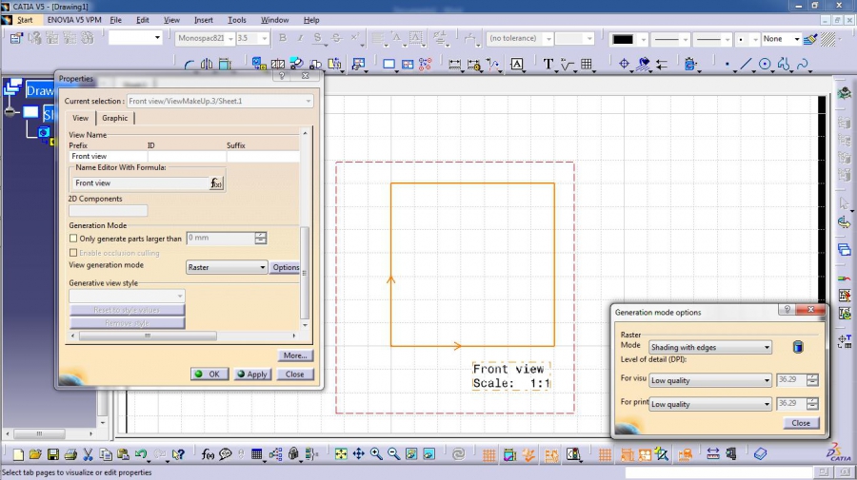Open the tolerance type dropdown
This screenshot has width=857, height=480.
(520, 38)
